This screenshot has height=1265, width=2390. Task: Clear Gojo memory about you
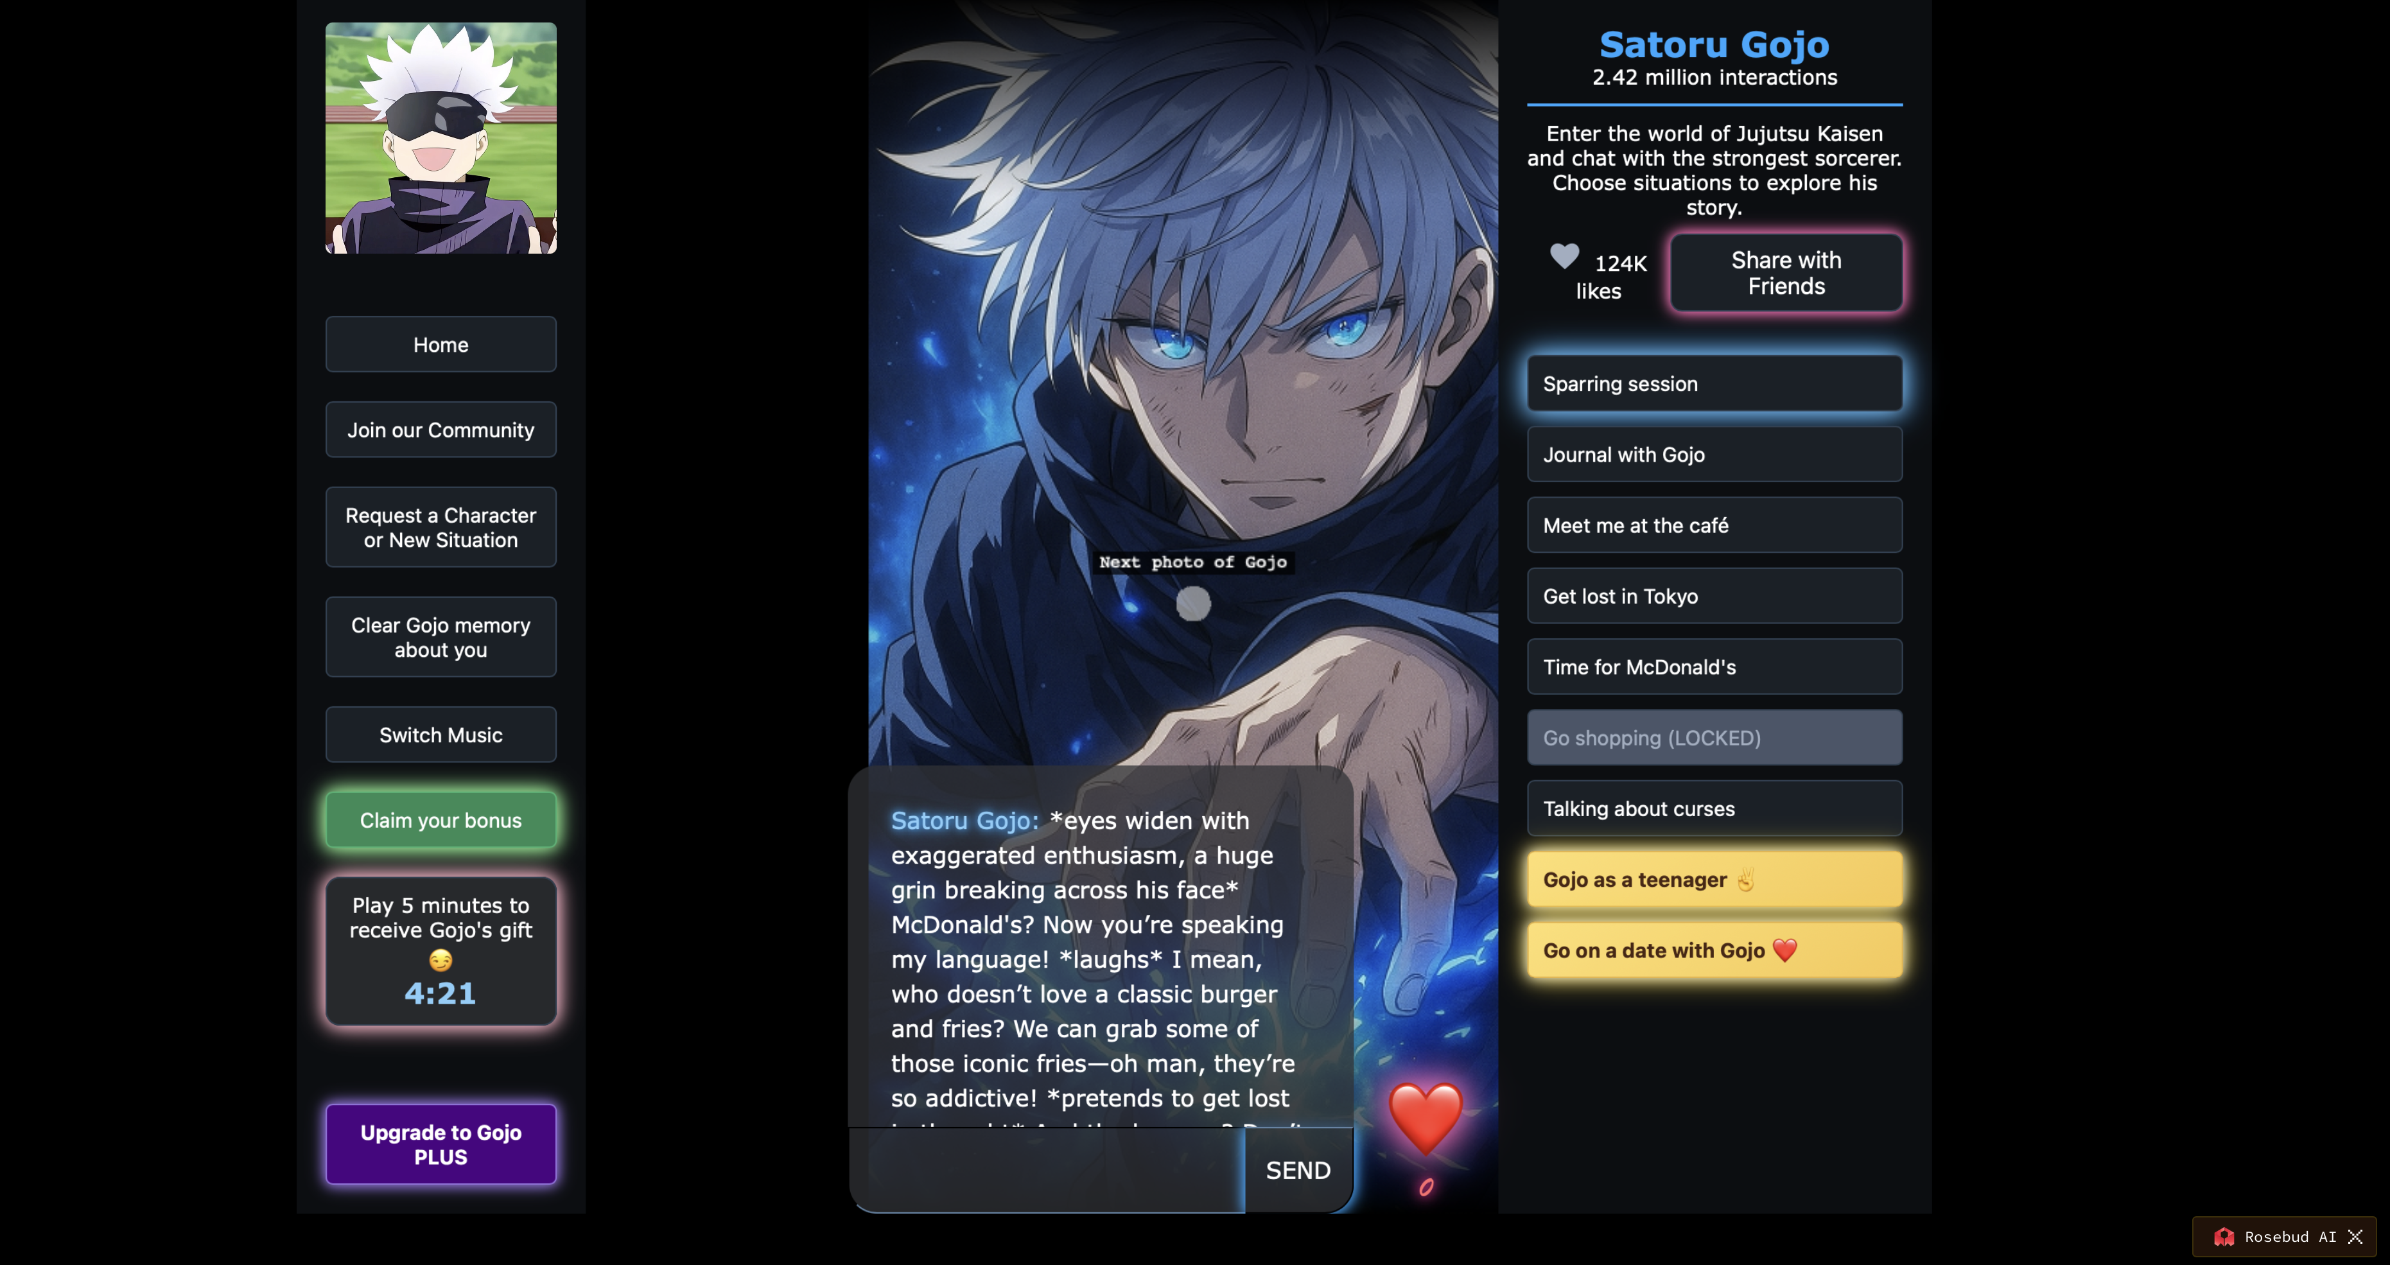click(x=440, y=638)
